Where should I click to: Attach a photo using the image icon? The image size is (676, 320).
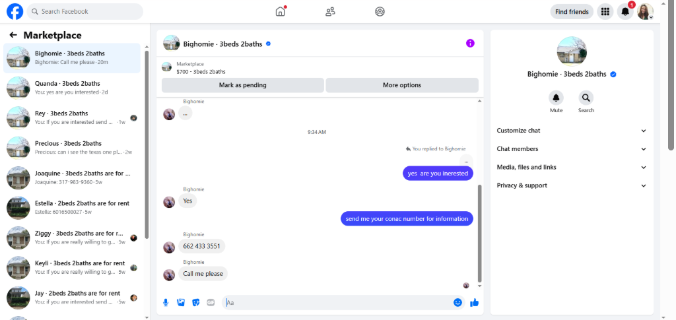181,303
